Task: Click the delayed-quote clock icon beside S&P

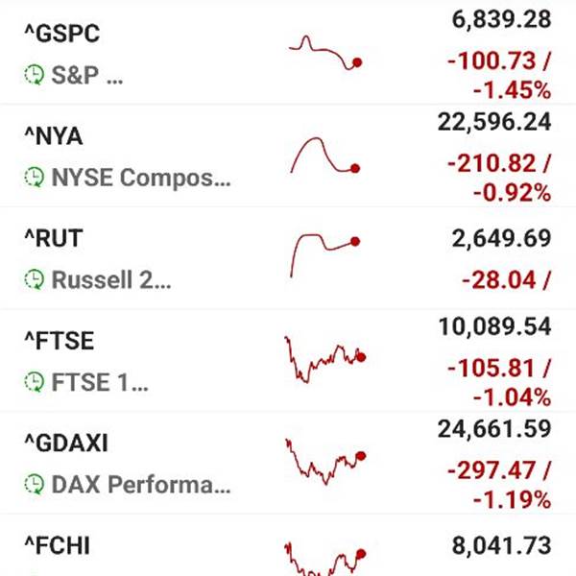Action: (x=35, y=75)
